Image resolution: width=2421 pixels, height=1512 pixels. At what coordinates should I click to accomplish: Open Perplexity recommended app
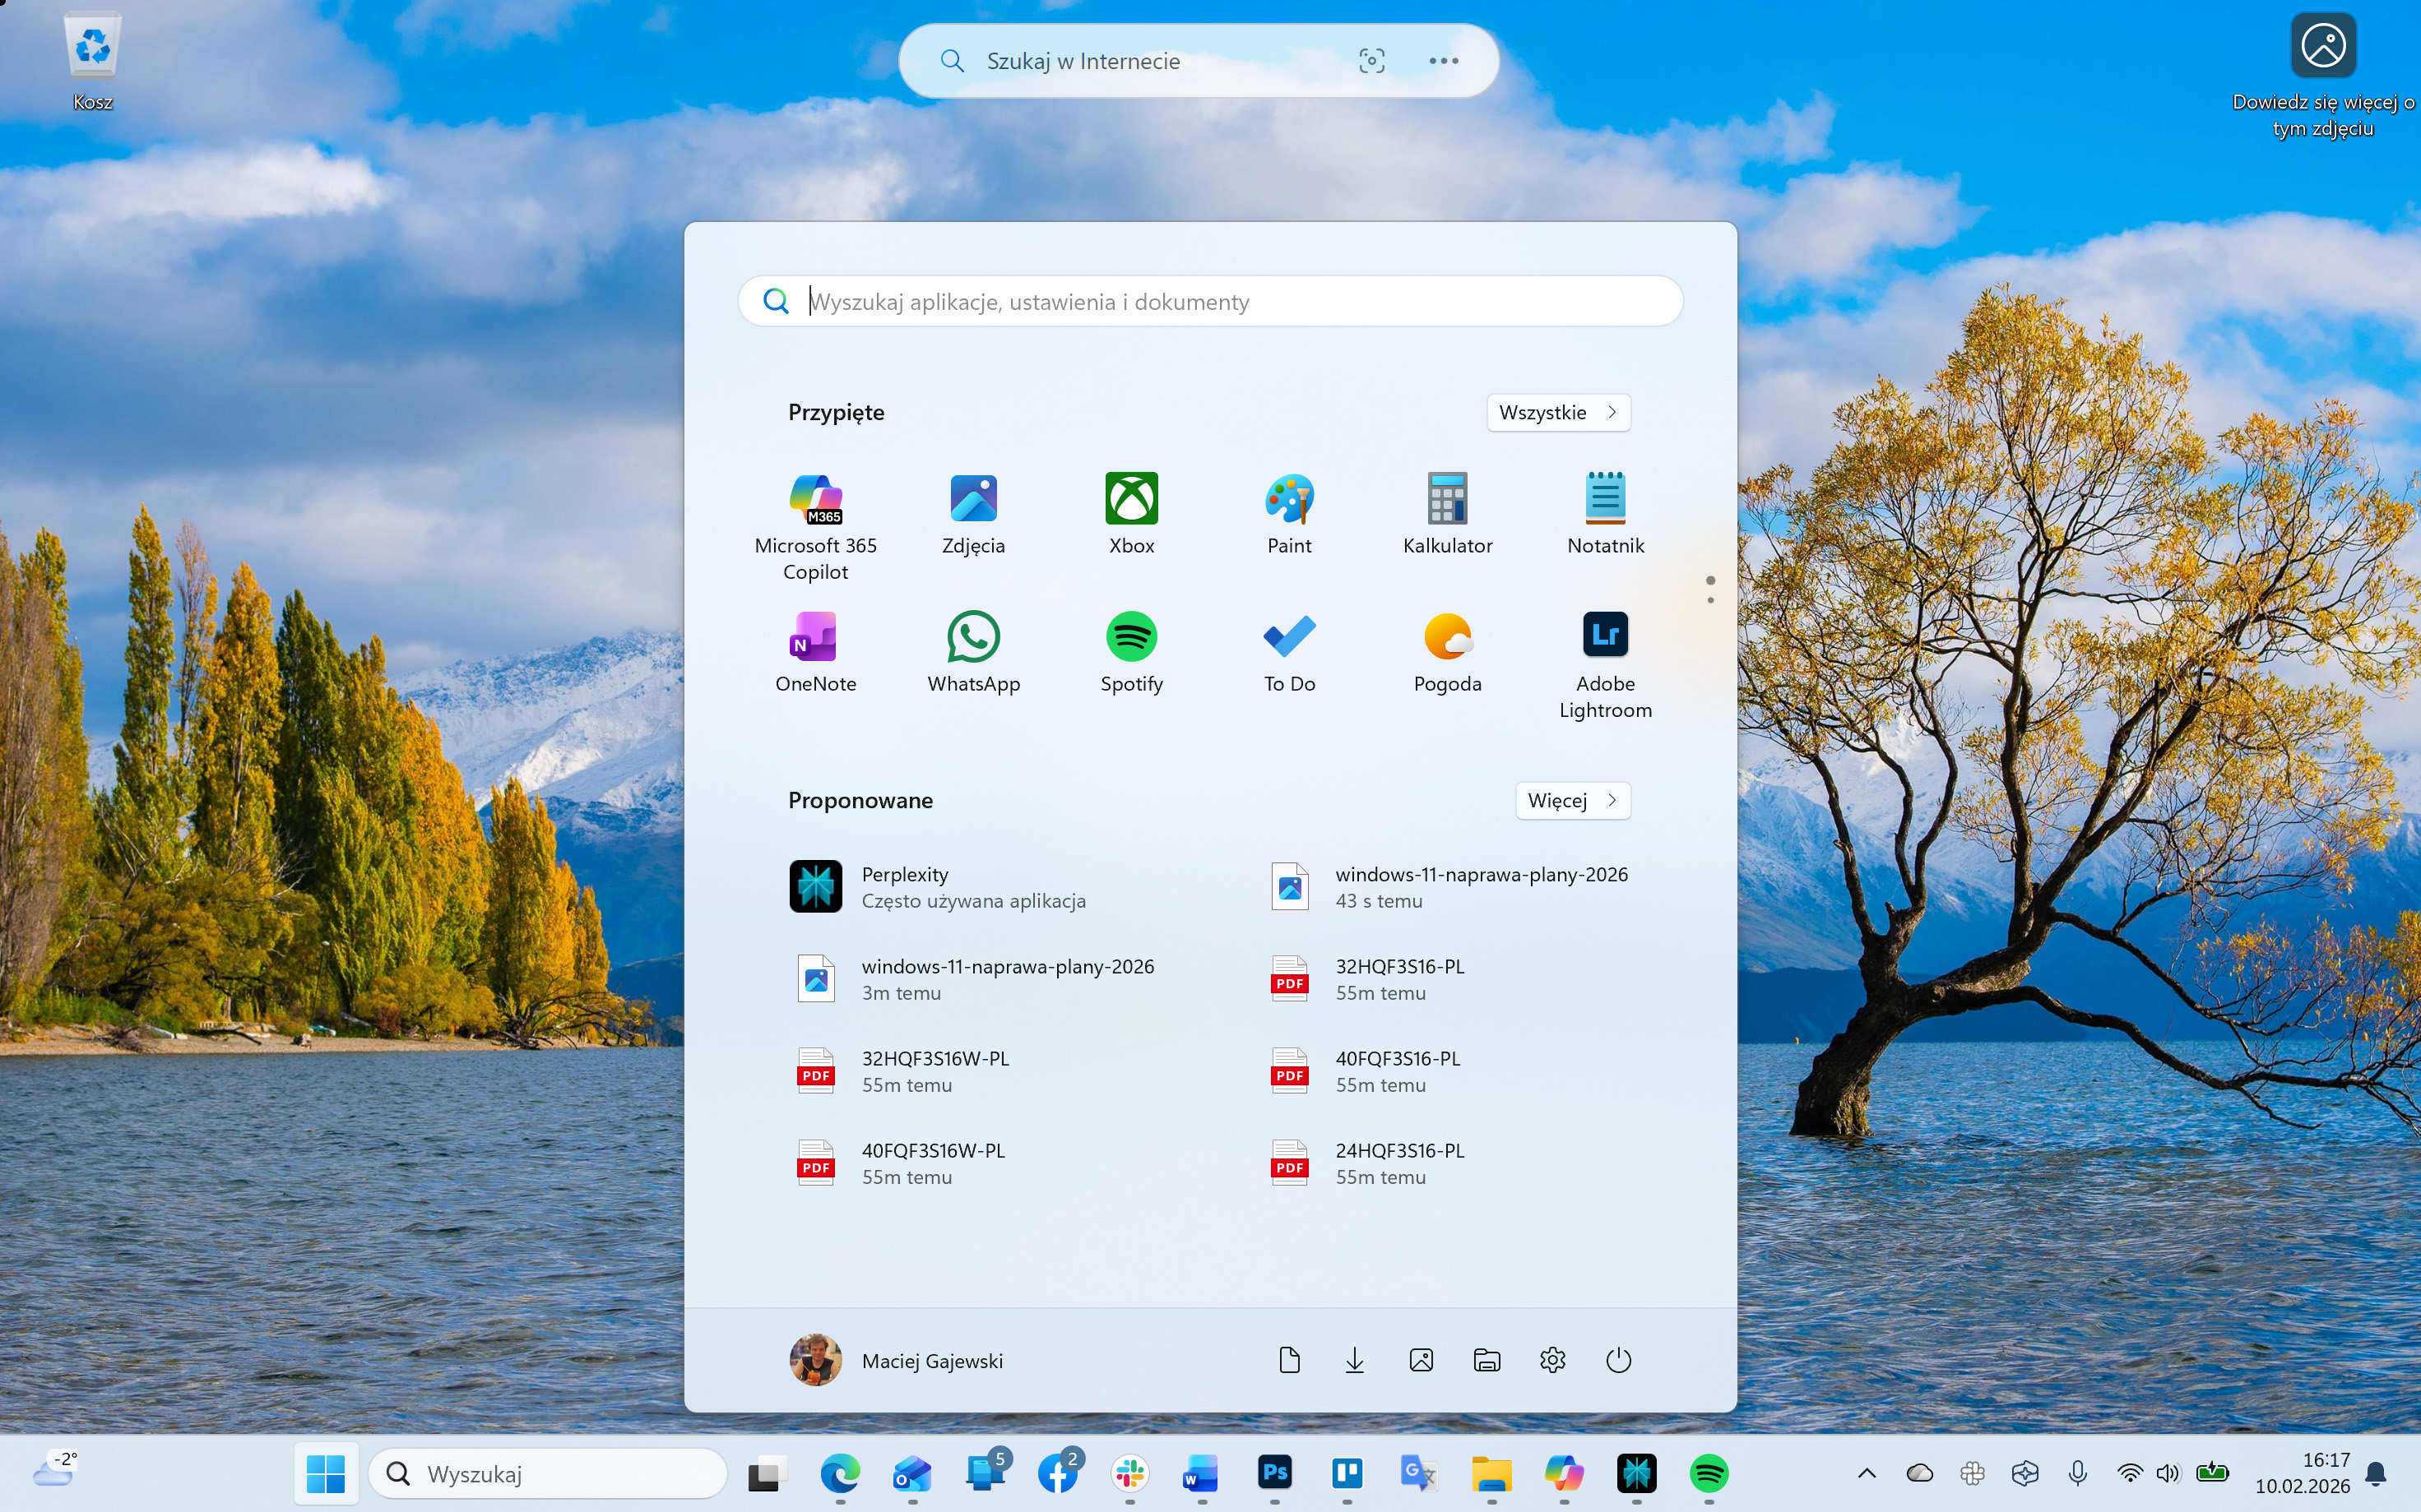pyautogui.click(x=904, y=886)
